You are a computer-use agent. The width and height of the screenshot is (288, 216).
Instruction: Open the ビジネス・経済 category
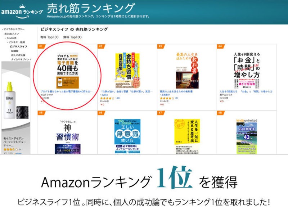tap(17, 42)
